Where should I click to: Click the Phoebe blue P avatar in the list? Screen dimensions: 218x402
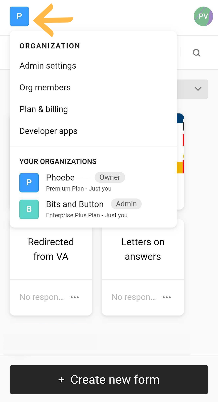point(29,183)
